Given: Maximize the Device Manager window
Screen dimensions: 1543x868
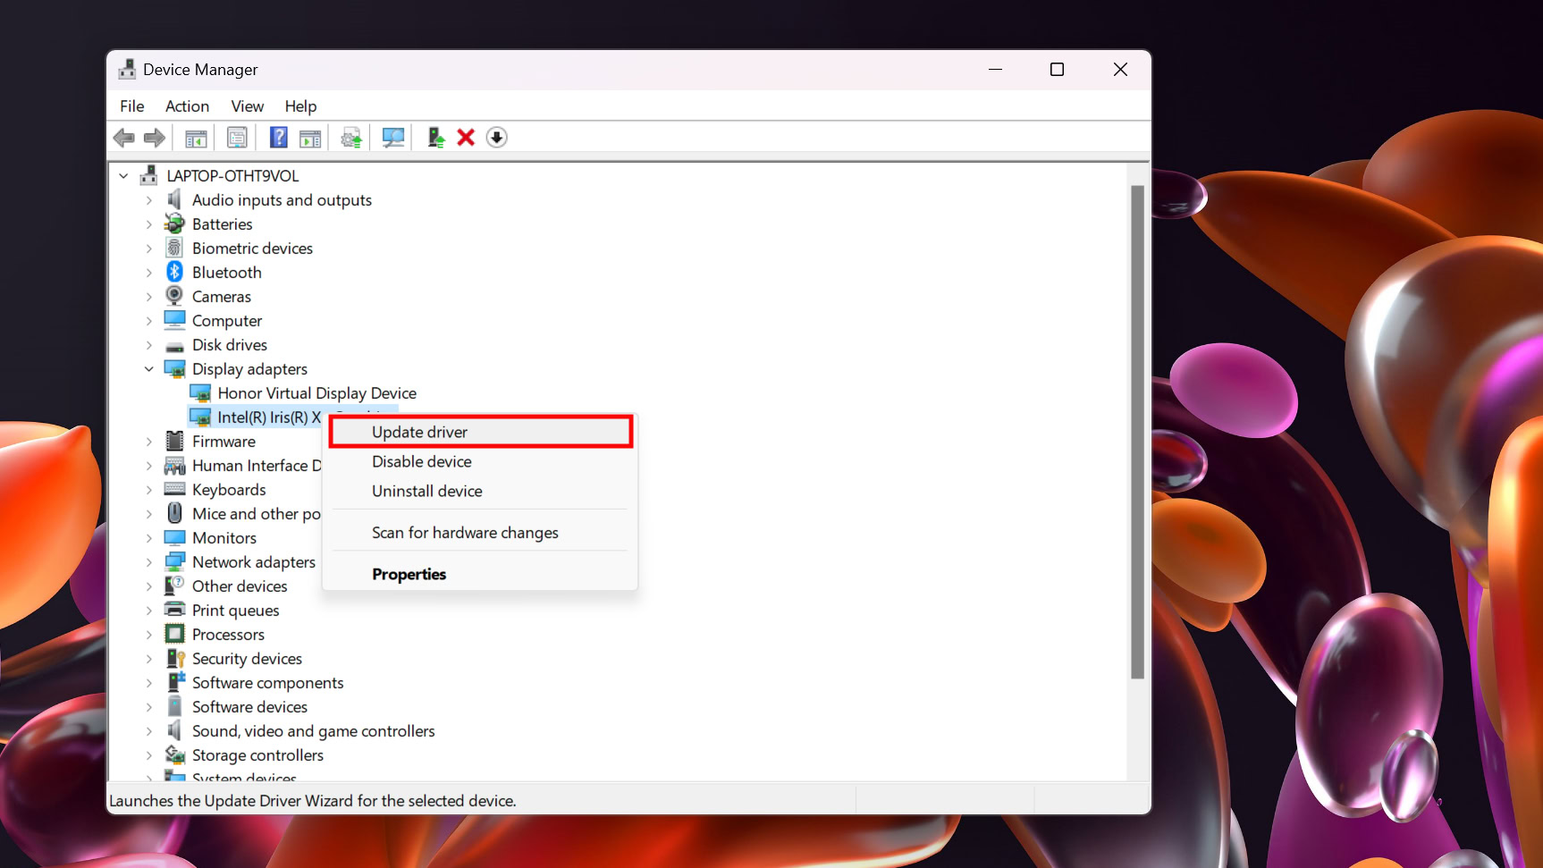Looking at the screenshot, I should click(x=1057, y=70).
